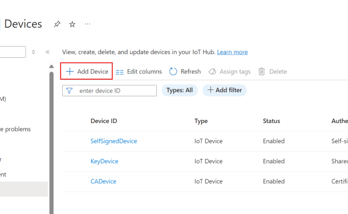Click the sidebar scroll up arrow
Screen dimensions: 348x214
click(x=51, y=66)
